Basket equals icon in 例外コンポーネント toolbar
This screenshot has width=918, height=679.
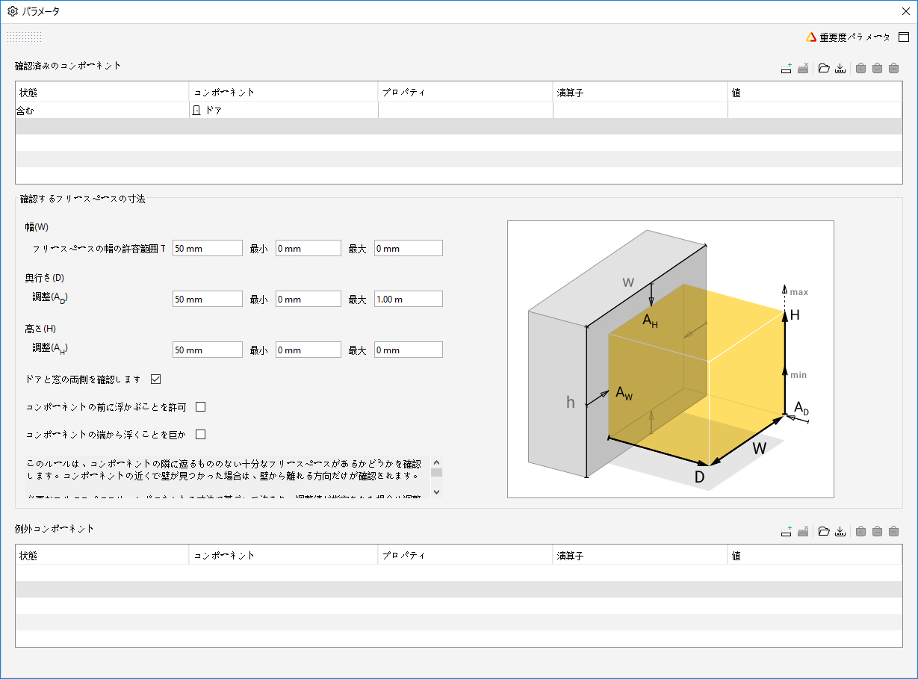click(893, 532)
